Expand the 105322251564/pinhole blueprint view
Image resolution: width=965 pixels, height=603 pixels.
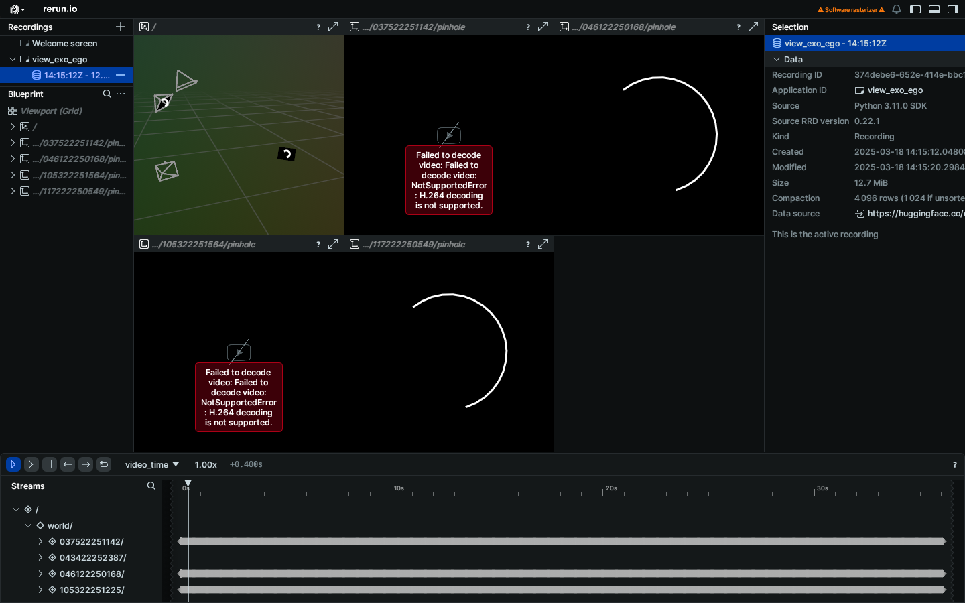(x=13, y=175)
